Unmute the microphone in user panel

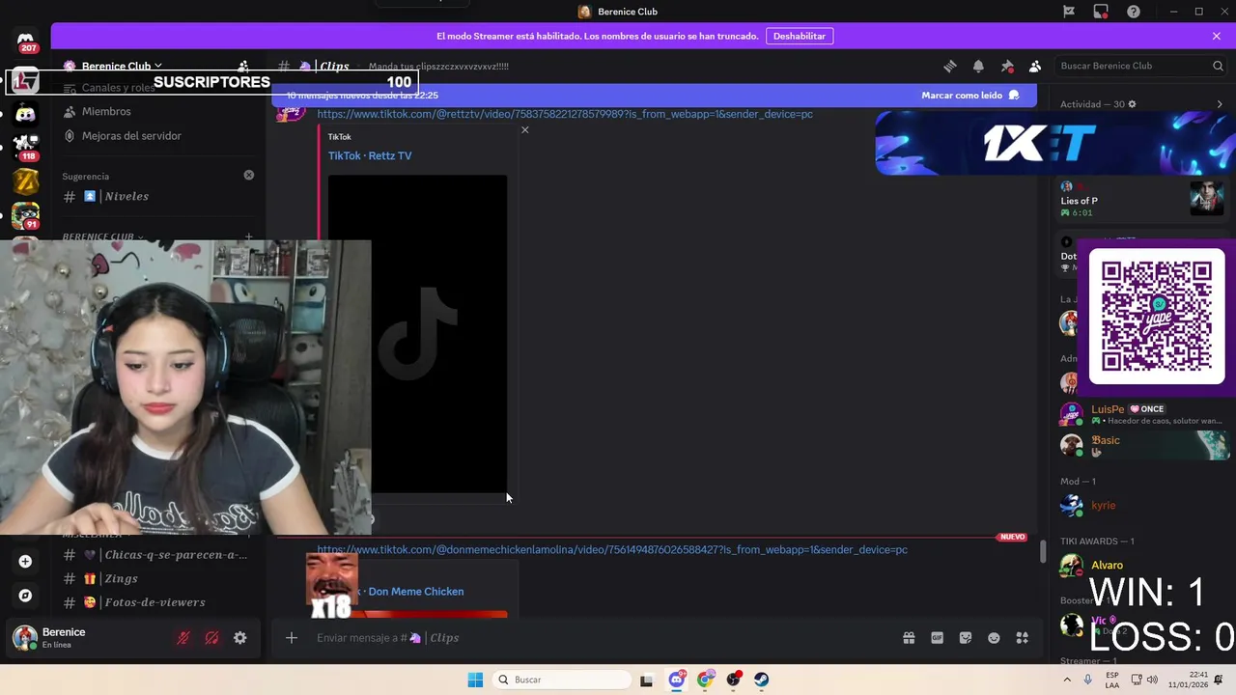pos(183,638)
